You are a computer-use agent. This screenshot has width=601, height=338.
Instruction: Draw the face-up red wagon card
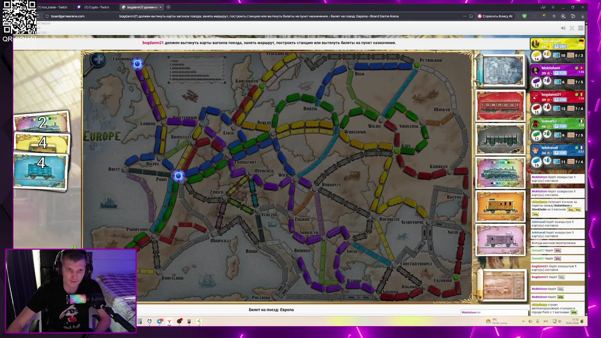(x=500, y=106)
